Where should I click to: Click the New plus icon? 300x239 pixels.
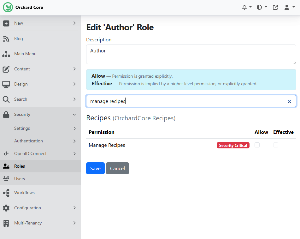[x=6, y=23]
